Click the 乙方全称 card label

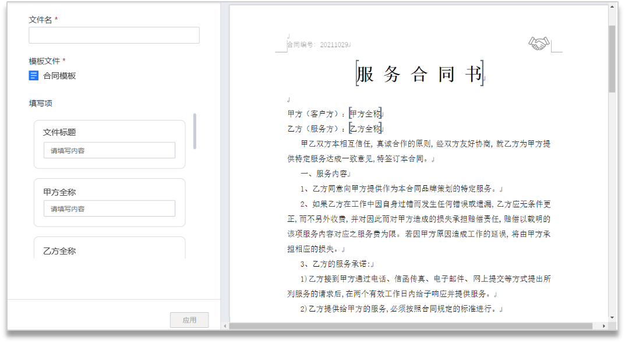coord(59,251)
